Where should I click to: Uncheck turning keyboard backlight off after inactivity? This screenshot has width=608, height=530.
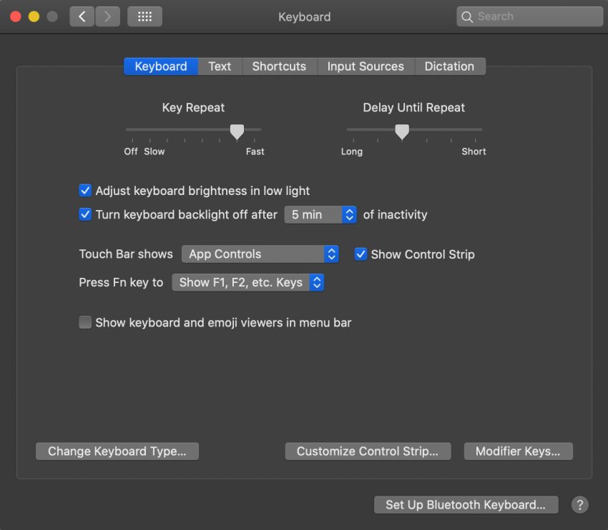pyautogui.click(x=85, y=214)
